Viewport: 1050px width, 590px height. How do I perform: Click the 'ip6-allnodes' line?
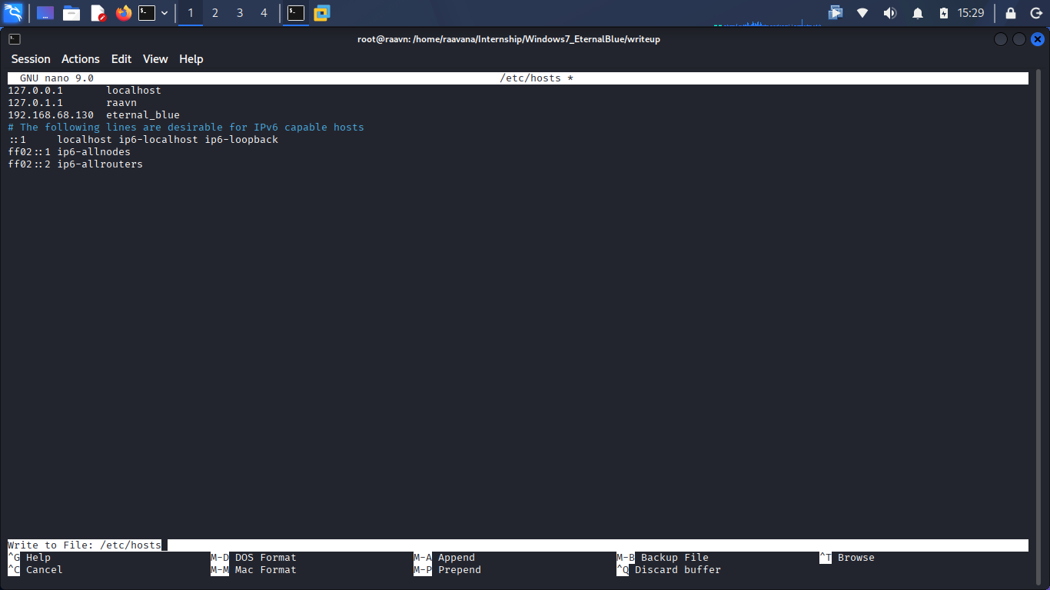[x=69, y=152]
